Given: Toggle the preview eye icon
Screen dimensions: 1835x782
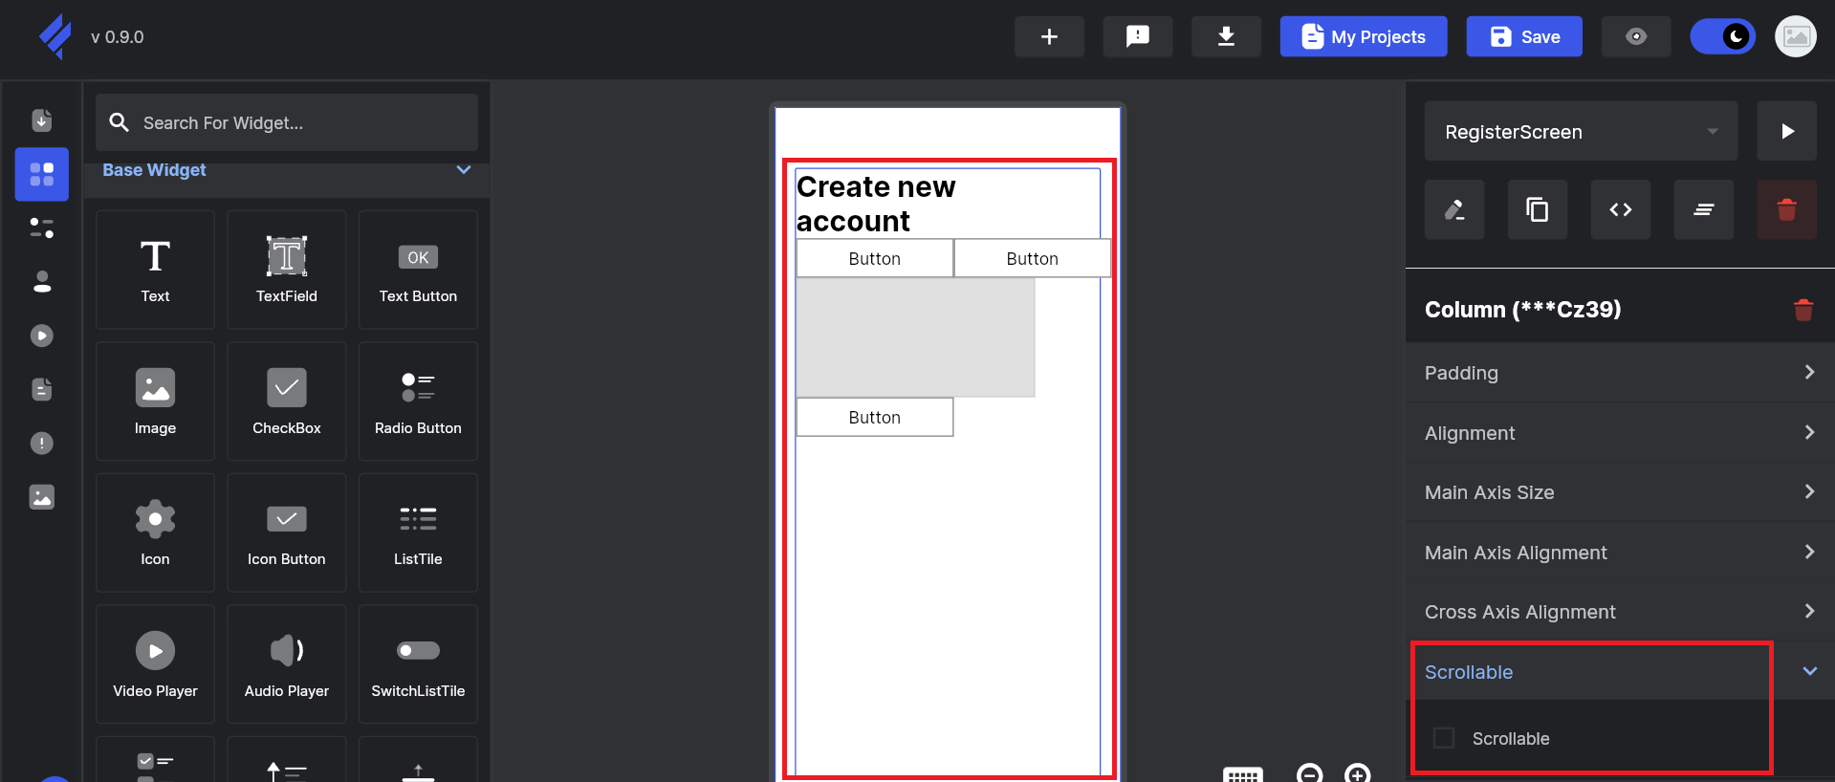Looking at the screenshot, I should [x=1635, y=36].
